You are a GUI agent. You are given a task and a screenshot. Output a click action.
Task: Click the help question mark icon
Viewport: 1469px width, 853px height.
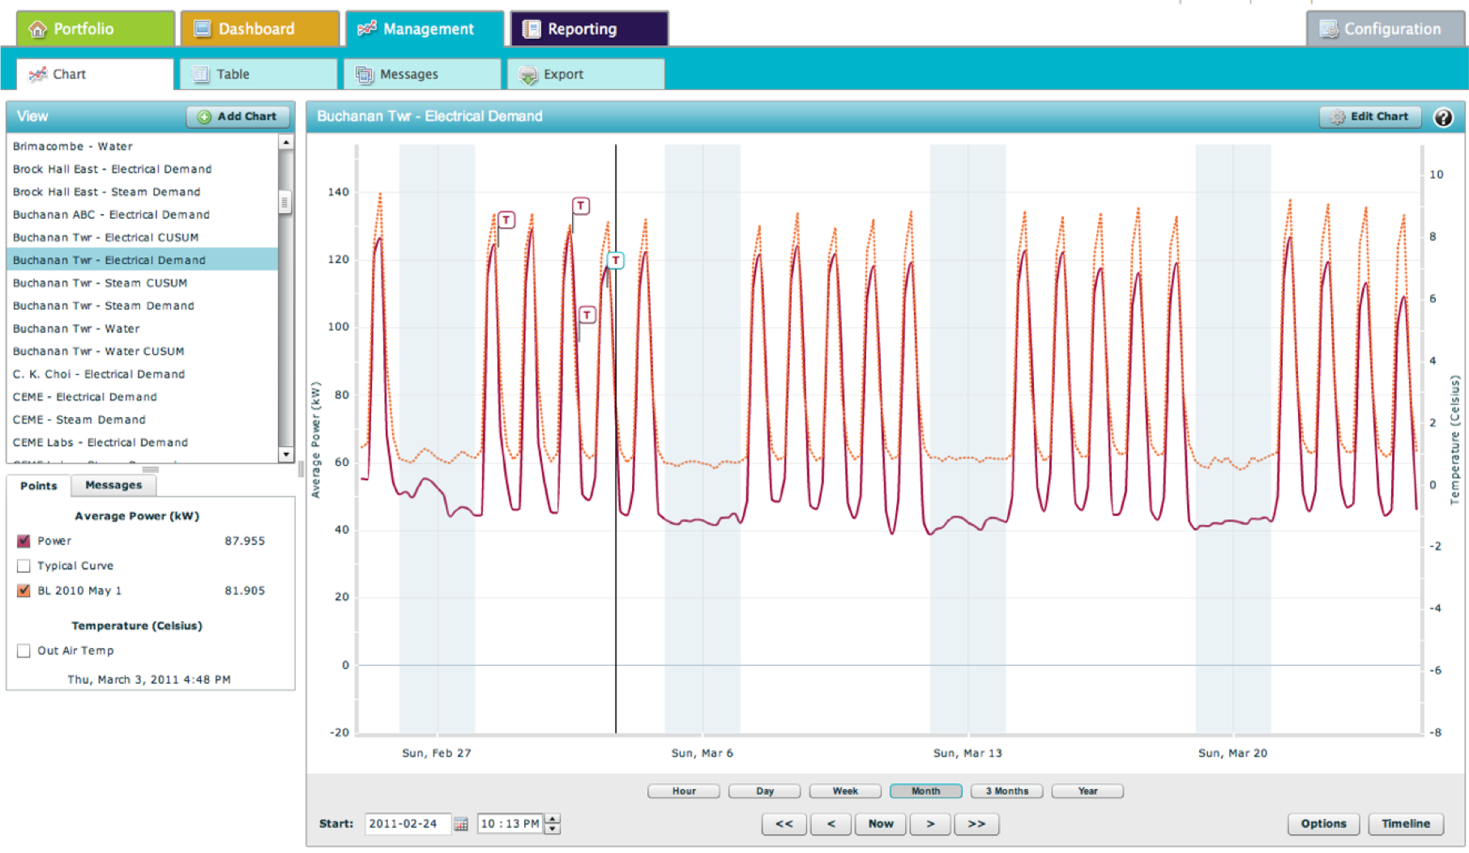pos(1442,117)
